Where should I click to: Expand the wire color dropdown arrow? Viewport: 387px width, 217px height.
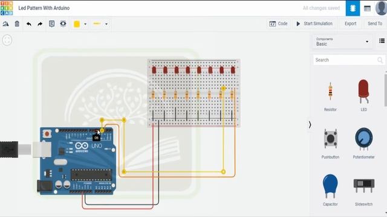click(85, 24)
